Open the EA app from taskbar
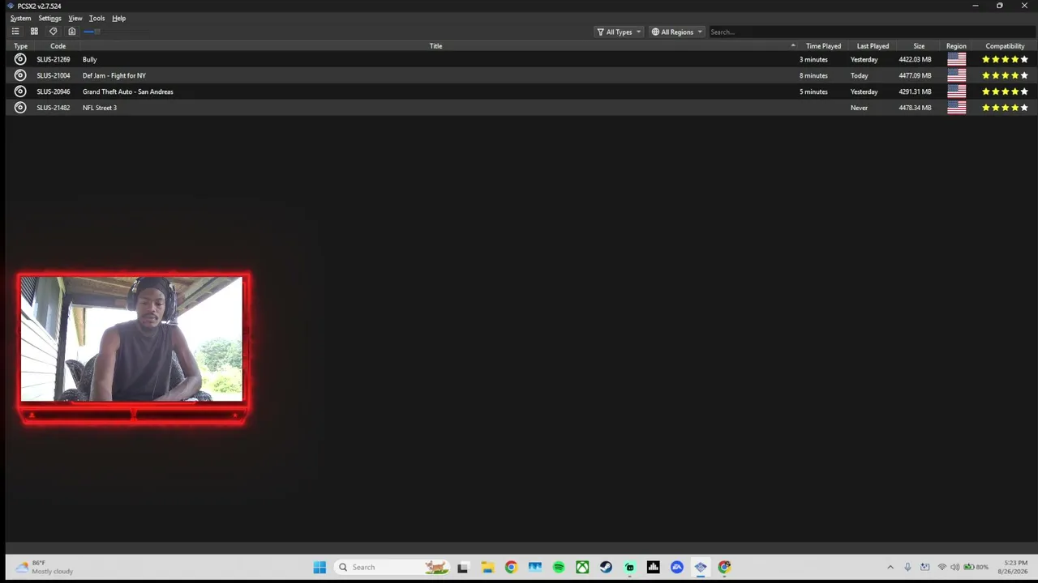Viewport: 1038px width, 583px height. click(677, 567)
